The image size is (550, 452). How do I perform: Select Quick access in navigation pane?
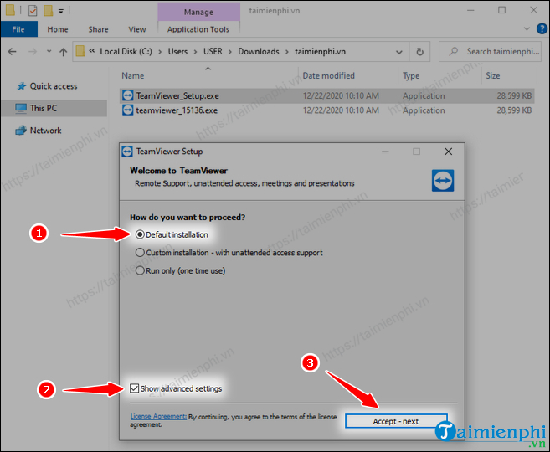point(54,86)
